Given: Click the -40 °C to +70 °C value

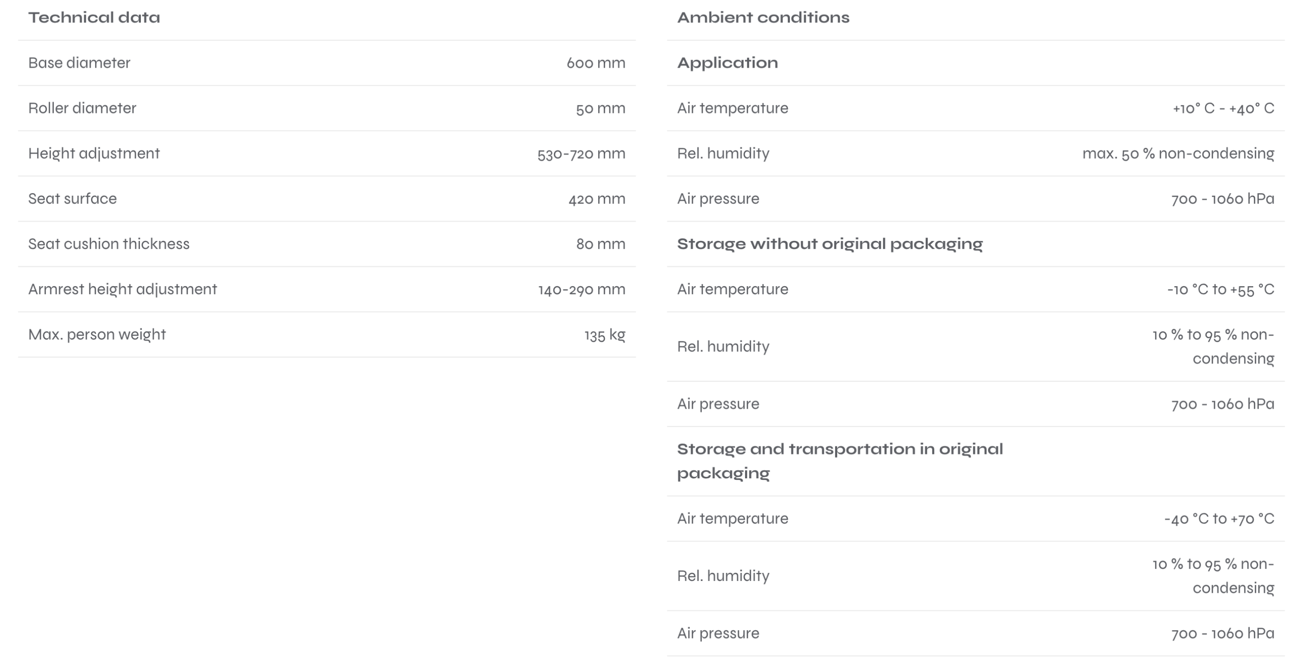Looking at the screenshot, I should click(x=1219, y=518).
